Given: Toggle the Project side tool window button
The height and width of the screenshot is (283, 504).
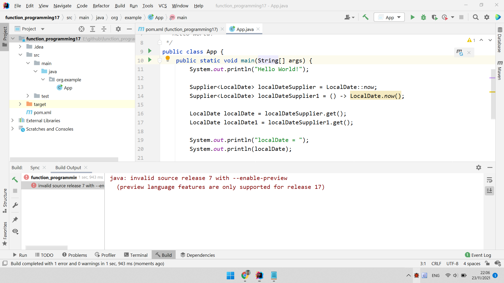Looking at the screenshot, I should (x=5, y=37).
